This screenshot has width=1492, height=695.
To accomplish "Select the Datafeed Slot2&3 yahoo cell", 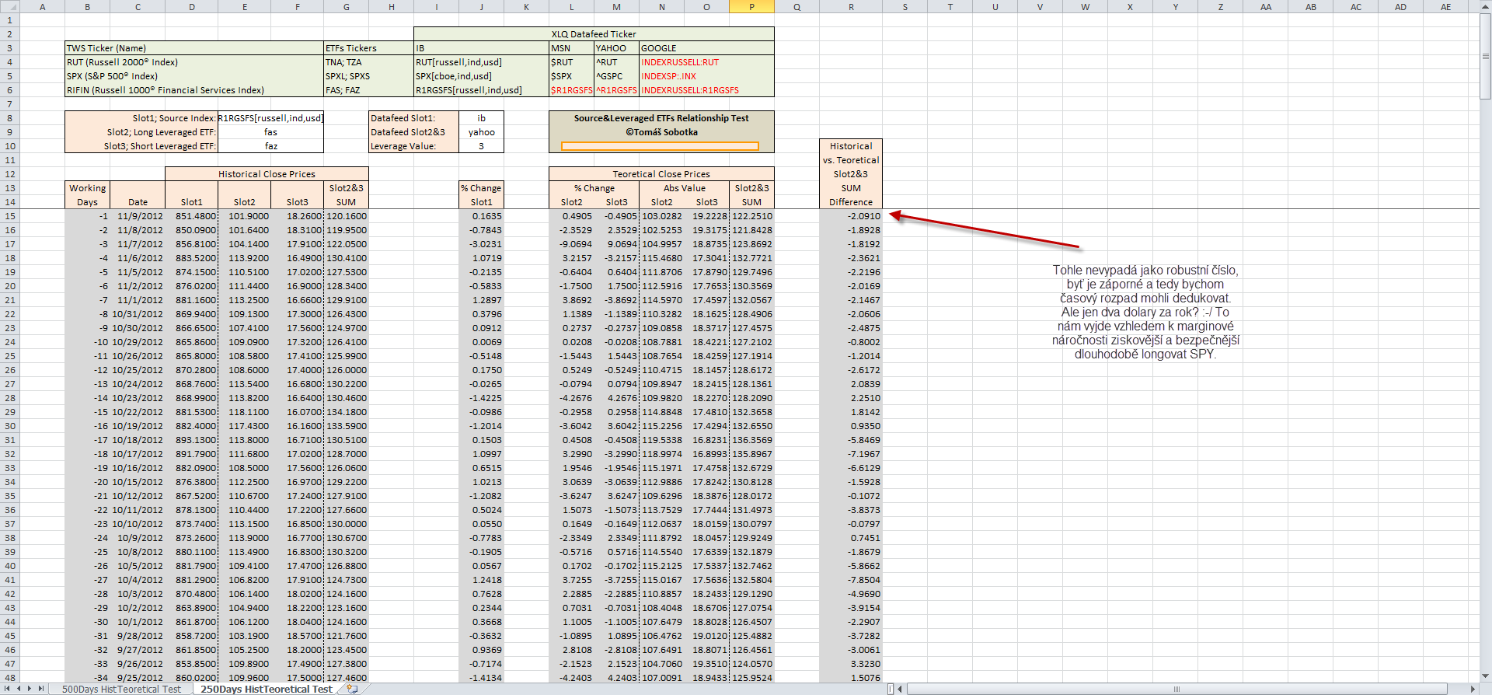I will click(x=481, y=132).
